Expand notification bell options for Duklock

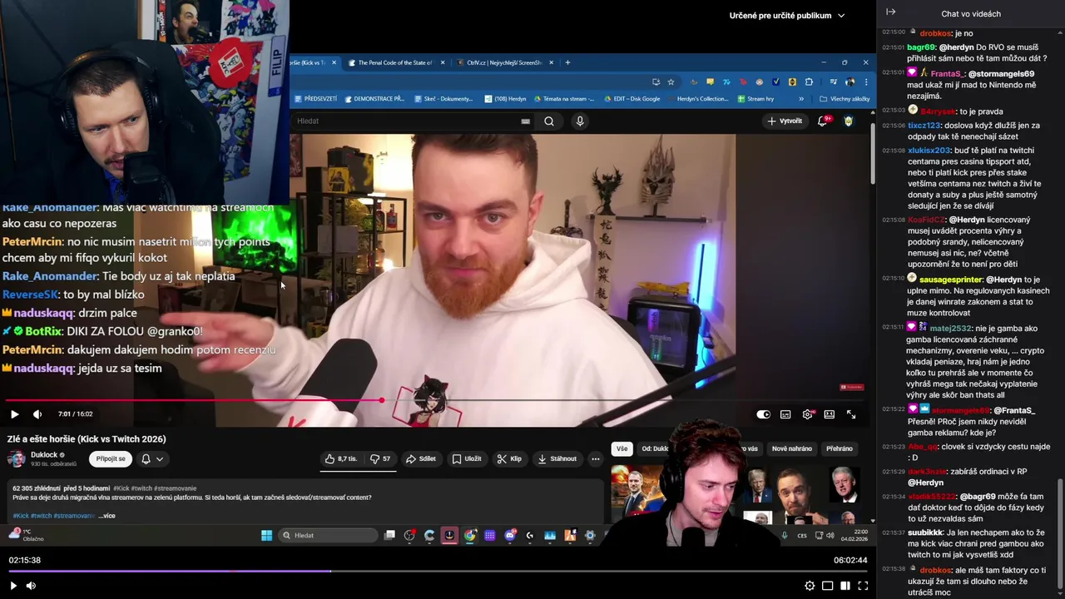[x=151, y=458]
